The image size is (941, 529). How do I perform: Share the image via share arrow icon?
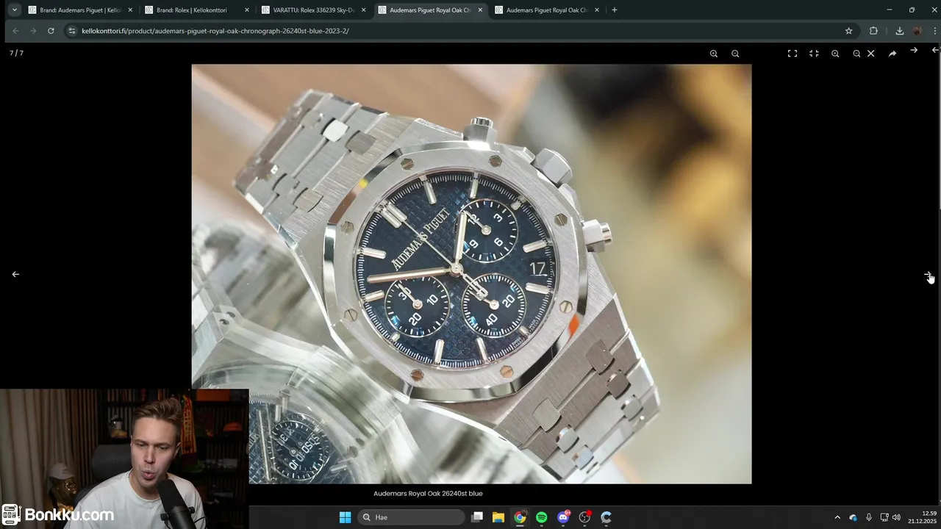(x=892, y=54)
